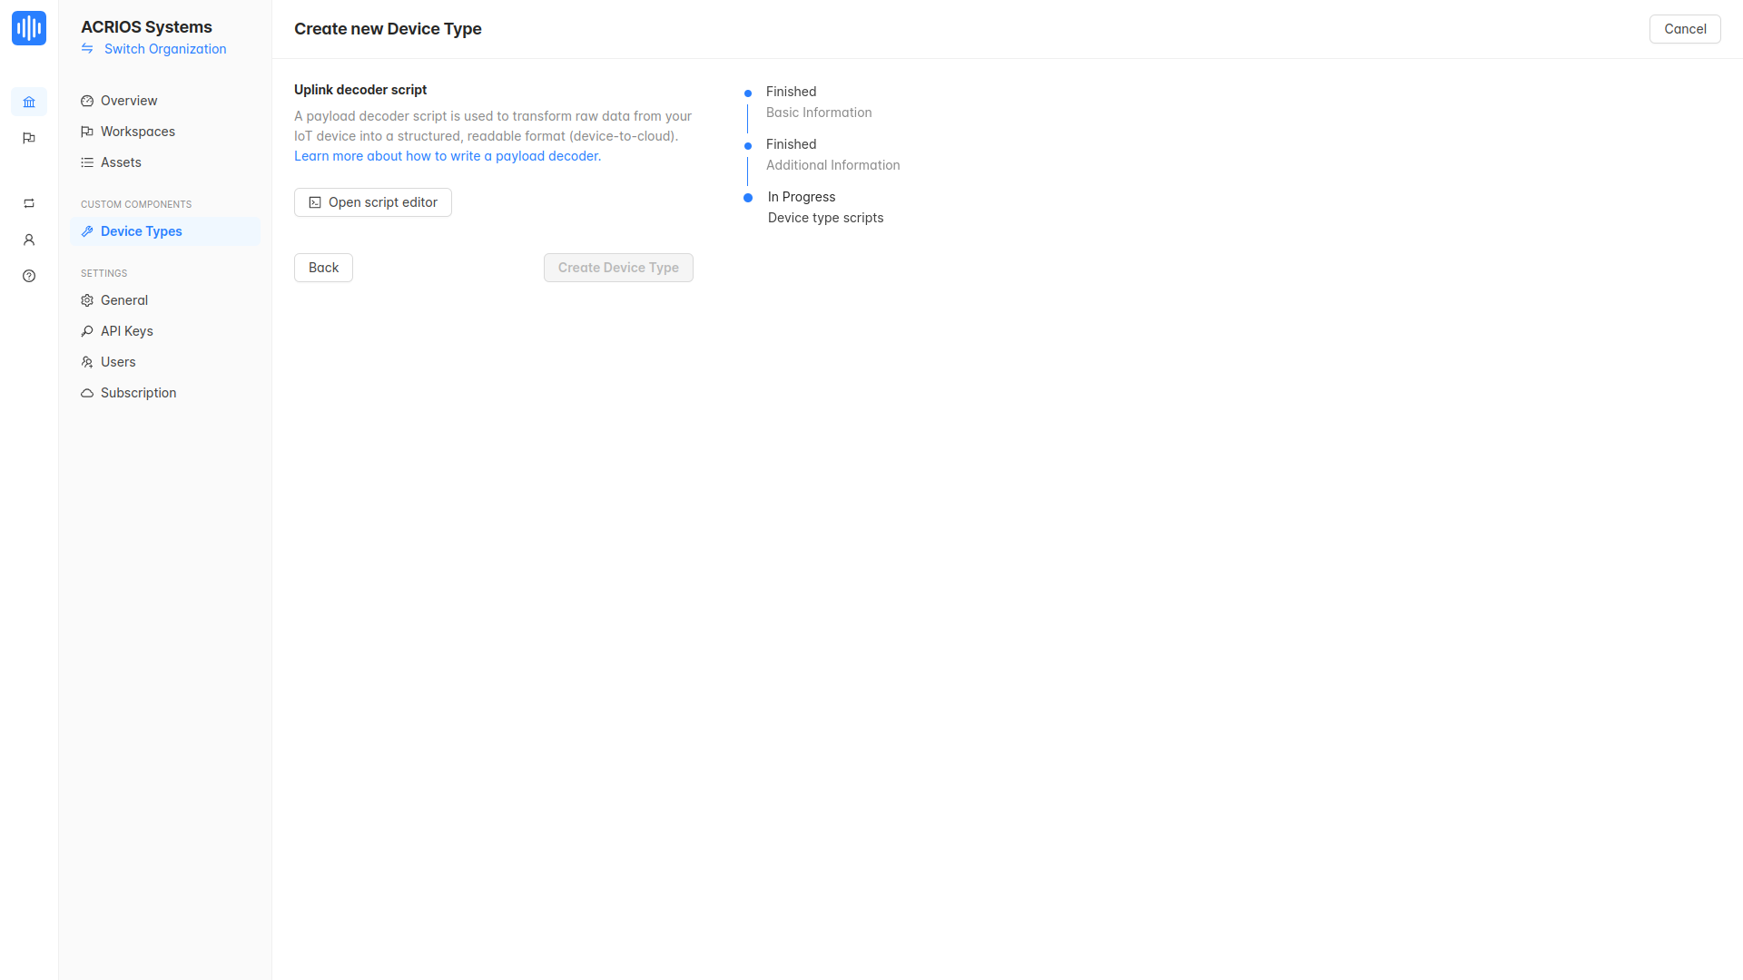
Task: Click the terminal icon in script editor button
Action: click(x=315, y=202)
